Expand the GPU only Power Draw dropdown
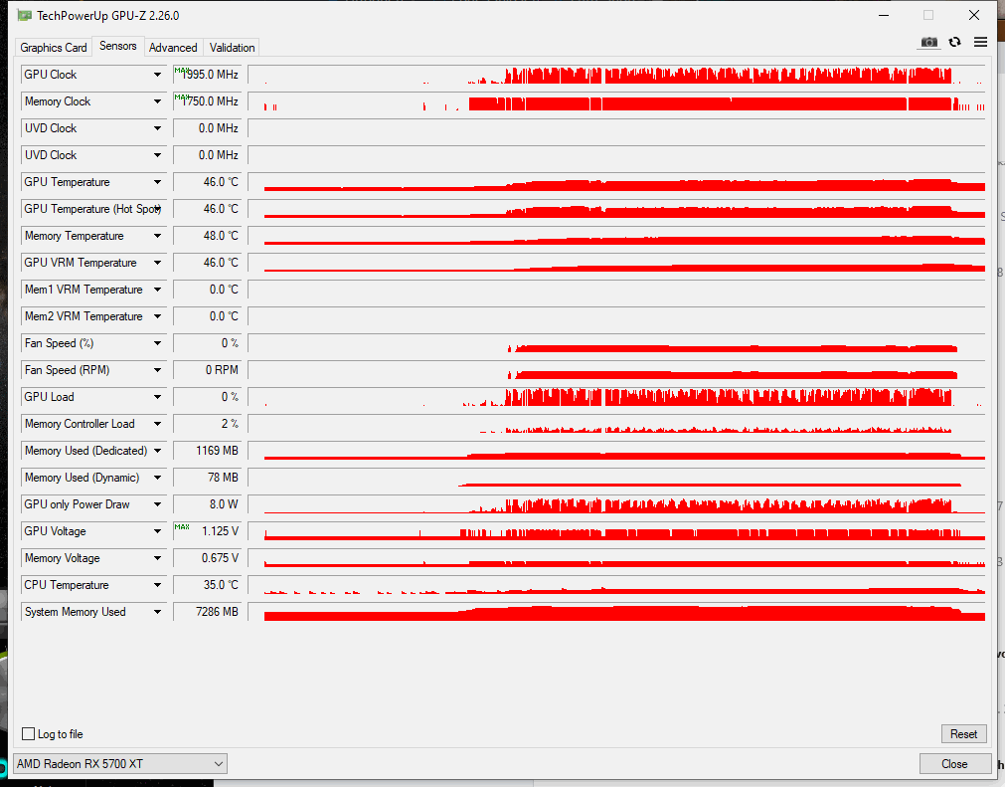Screen dimensions: 1005x787 click(x=158, y=505)
